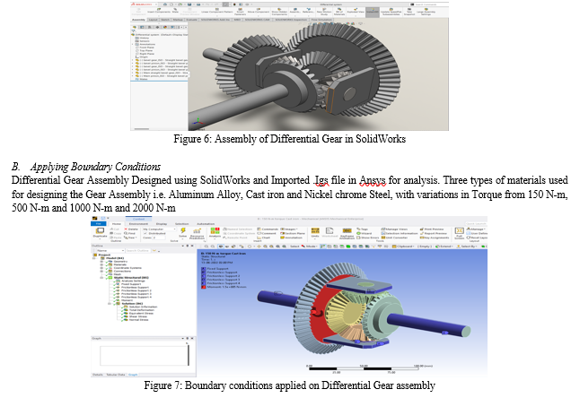
Task: Open the Mode dropdown in Ansys toolbar
Action: click(310, 247)
